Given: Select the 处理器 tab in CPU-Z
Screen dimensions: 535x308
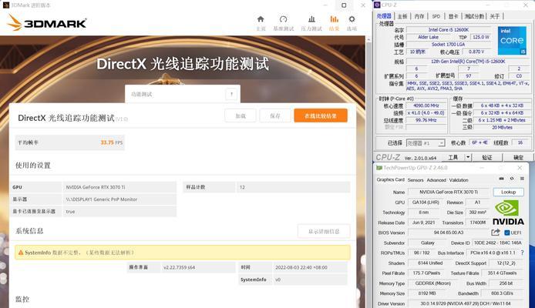Looking at the screenshot, I should 384,16.
